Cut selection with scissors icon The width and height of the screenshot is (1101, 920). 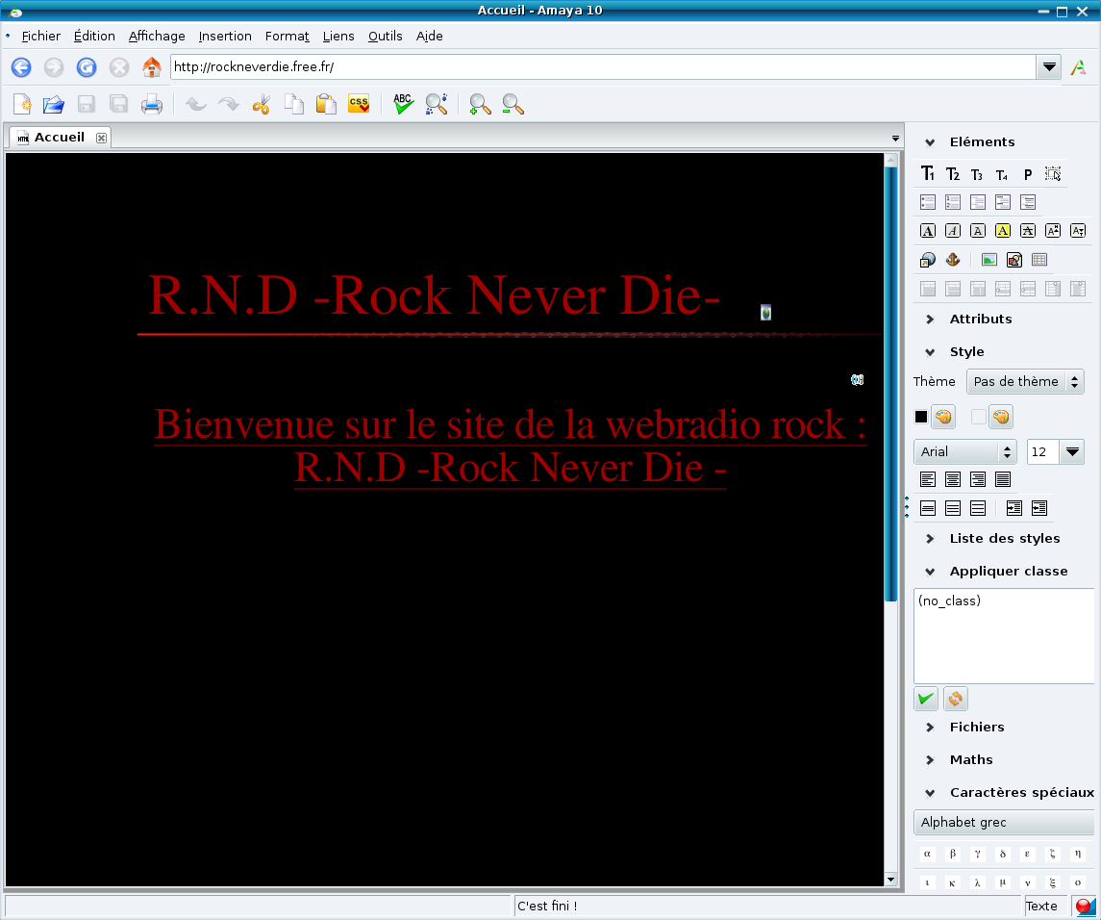262,104
